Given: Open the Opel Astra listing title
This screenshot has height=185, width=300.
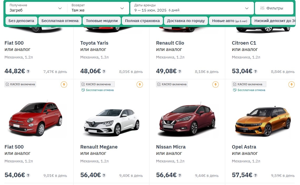Looking at the screenshot, I should 244,147.
